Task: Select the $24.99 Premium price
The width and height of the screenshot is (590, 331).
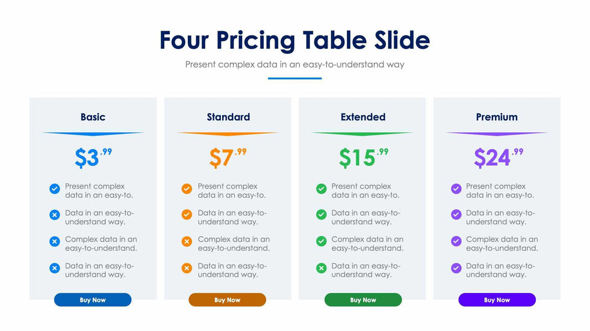Action: (498, 157)
